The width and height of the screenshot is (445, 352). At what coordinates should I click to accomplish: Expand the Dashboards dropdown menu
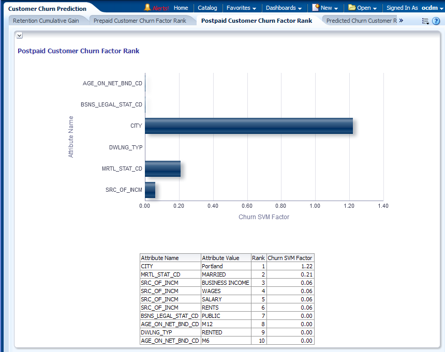pyautogui.click(x=284, y=8)
